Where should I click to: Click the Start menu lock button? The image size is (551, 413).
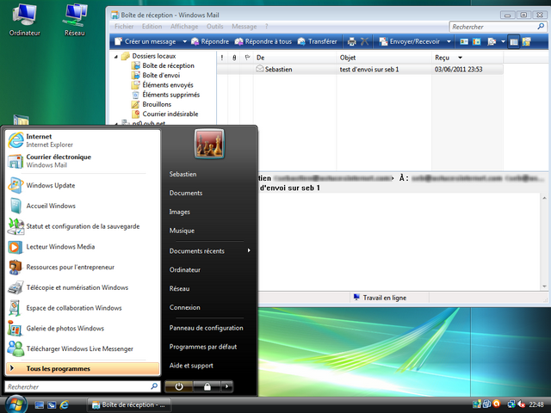pos(207,386)
